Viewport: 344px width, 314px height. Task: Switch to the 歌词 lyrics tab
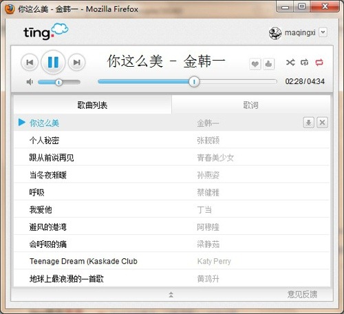pyautogui.click(x=251, y=105)
